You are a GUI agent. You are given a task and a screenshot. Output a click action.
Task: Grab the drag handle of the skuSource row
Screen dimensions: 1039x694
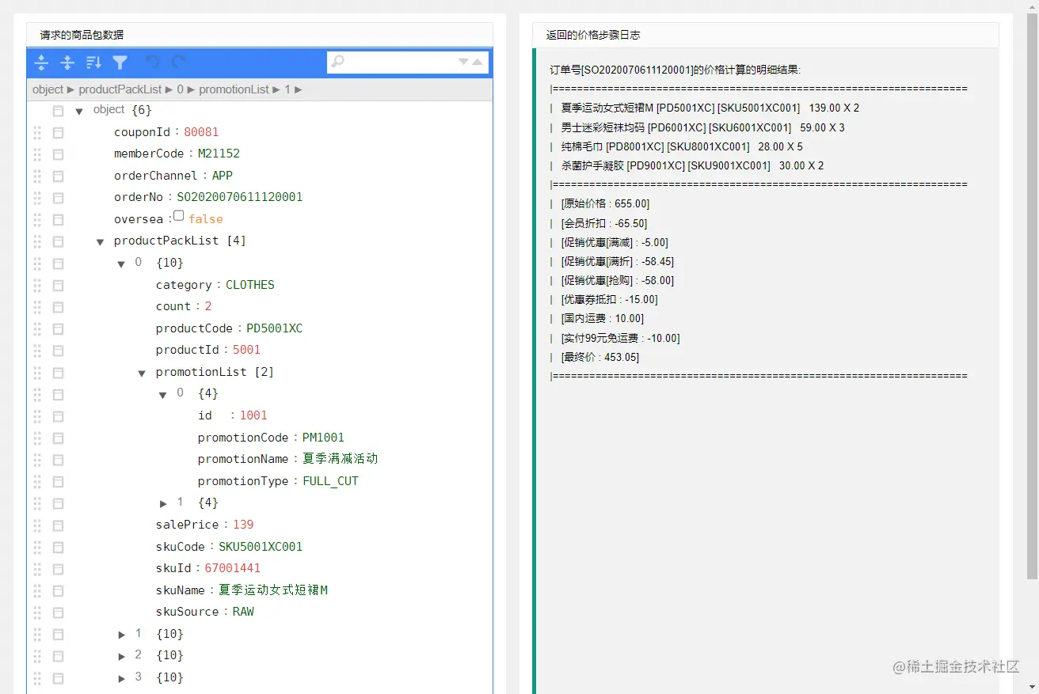click(x=37, y=612)
